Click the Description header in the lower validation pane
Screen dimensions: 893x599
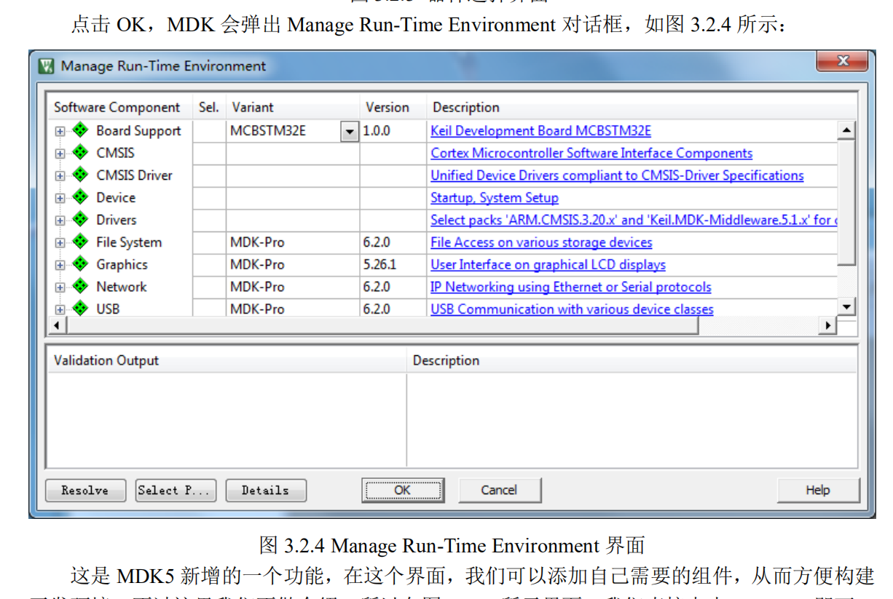[x=631, y=361]
